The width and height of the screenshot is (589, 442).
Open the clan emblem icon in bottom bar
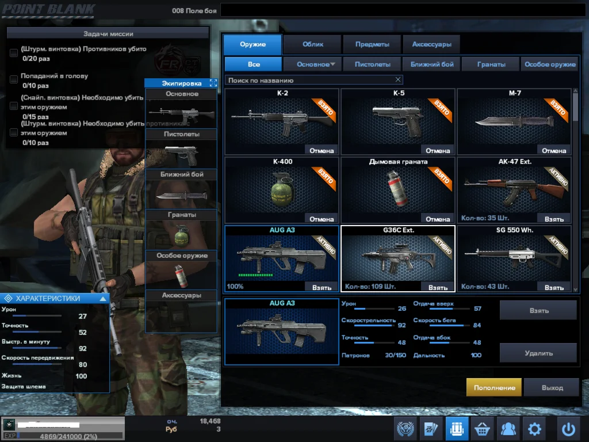click(x=406, y=428)
